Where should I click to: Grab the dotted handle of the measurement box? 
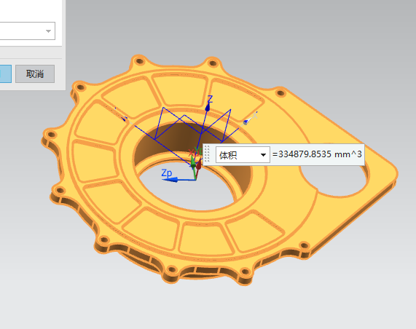click(207, 154)
